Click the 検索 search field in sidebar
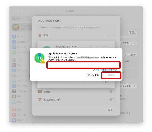 22,19
